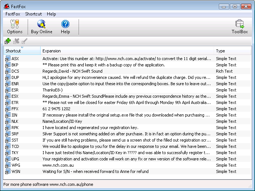The height and width of the screenshot is (191, 255).
Task: Click the status bar phone software message
Action: tap(48, 184)
